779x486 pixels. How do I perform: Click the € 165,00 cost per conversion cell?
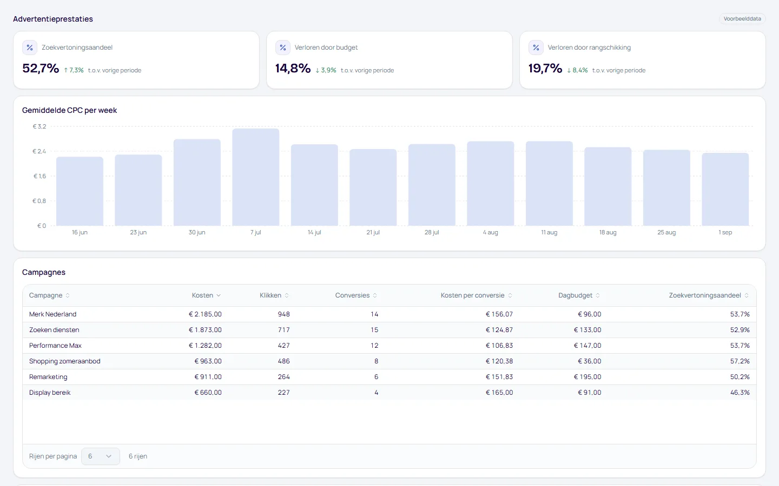click(499, 393)
